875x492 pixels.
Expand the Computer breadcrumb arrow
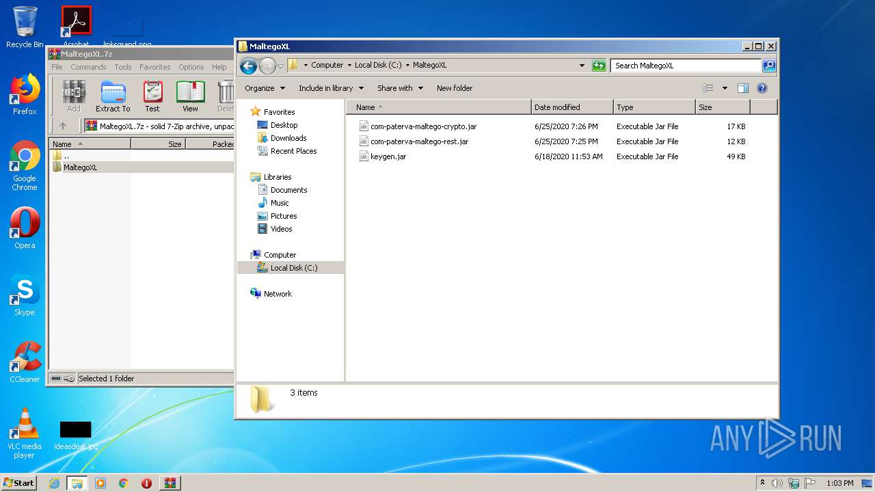349,66
